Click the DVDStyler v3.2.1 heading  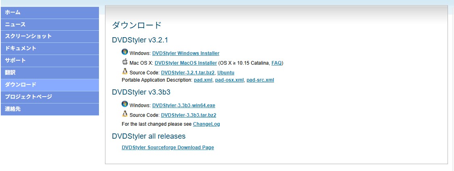point(140,40)
